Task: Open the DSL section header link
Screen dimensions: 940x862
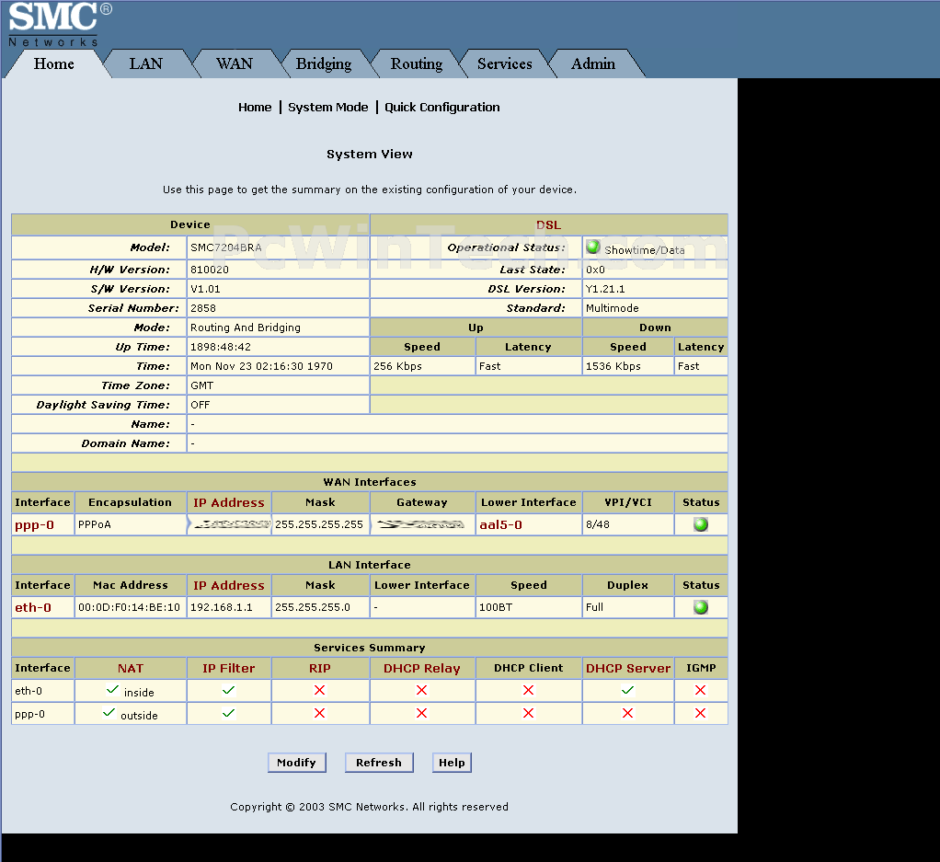Action: pos(548,224)
